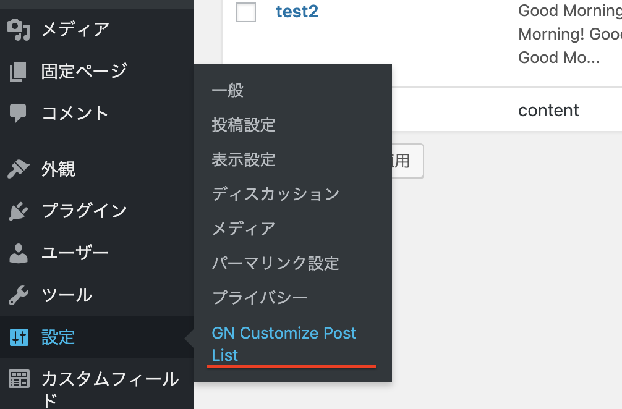Image resolution: width=622 pixels, height=409 pixels.
Task: Go to プライバシー settings page
Action: pos(259,298)
